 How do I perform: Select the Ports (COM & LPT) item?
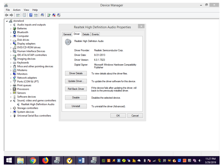[28, 82]
